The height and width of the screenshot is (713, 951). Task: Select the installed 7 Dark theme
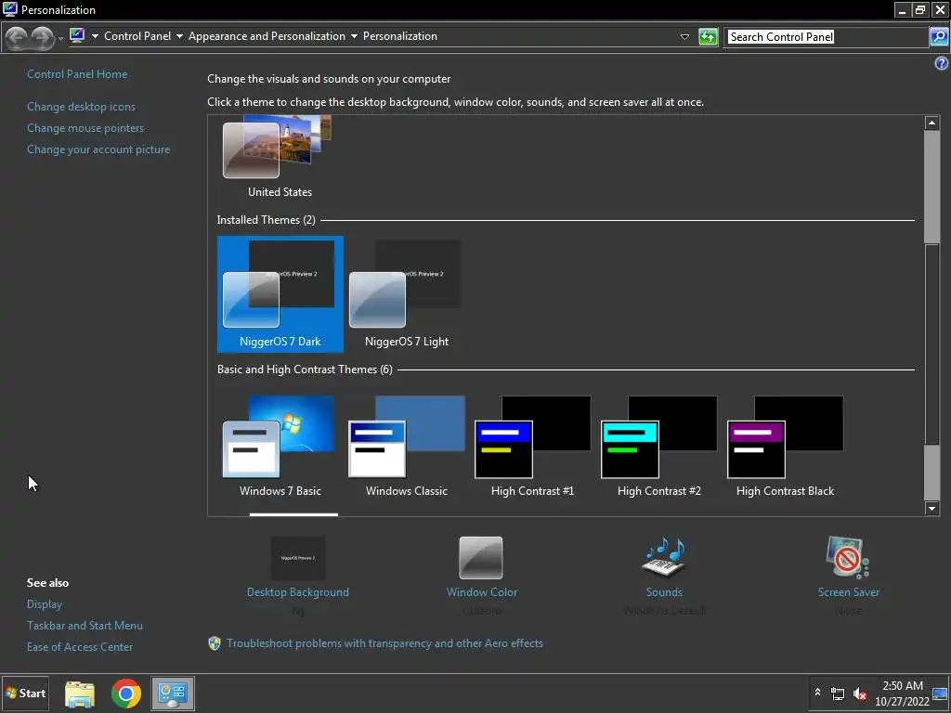(280, 294)
